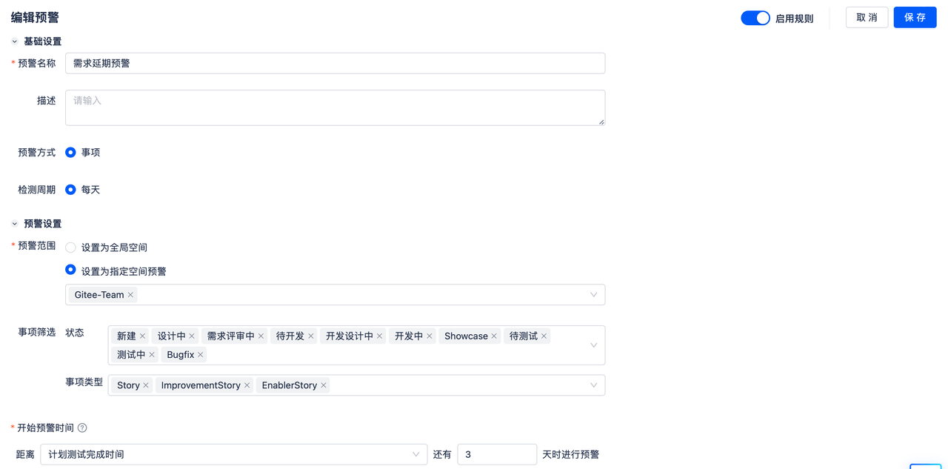Remove the Gitee-Team tag
The height and width of the screenshot is (469, 948).
coord(131,295)
